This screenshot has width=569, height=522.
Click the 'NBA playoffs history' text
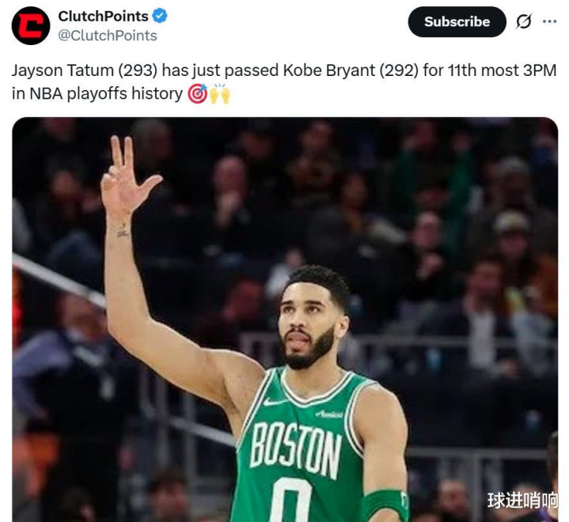click(x=106, y=93)
